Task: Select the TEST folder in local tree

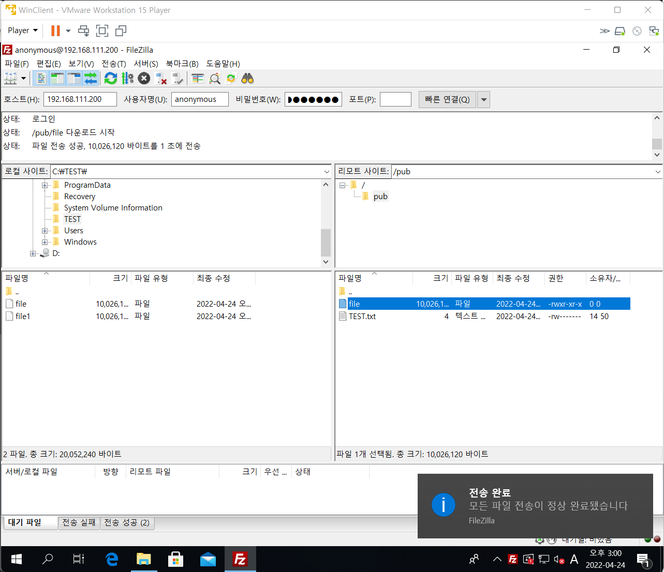Action: coord(72,219)
